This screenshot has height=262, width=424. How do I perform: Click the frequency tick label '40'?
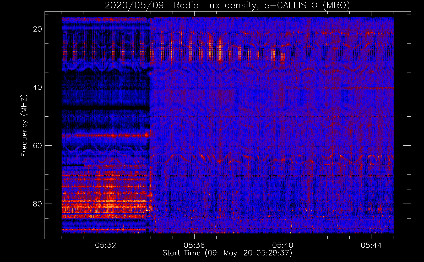(x=38, y=87)
